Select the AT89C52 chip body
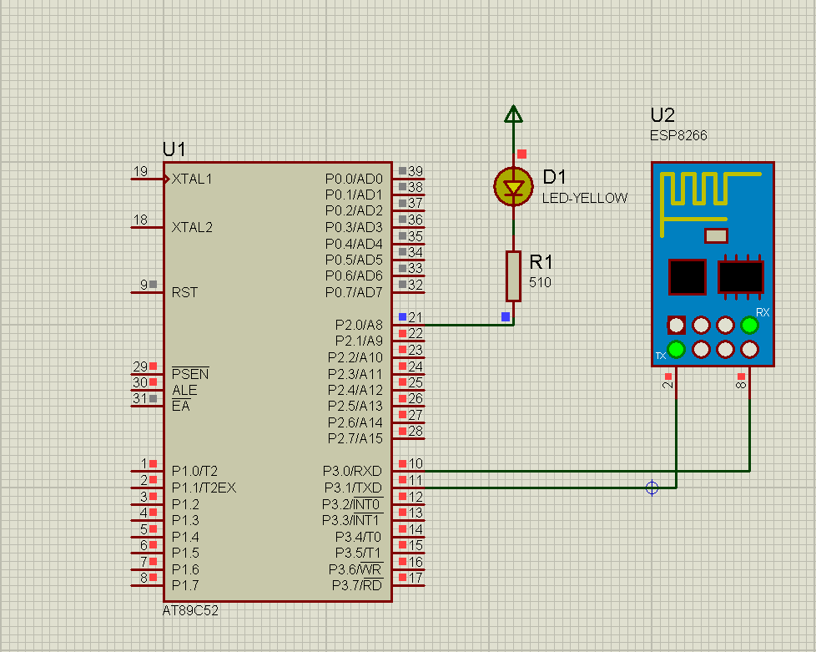This screenshot has width=816, height=652. point(278,382)
